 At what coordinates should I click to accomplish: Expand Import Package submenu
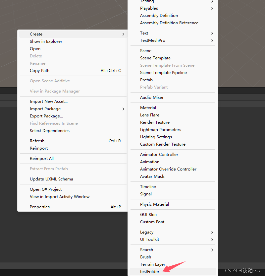(x=73, y=109)
